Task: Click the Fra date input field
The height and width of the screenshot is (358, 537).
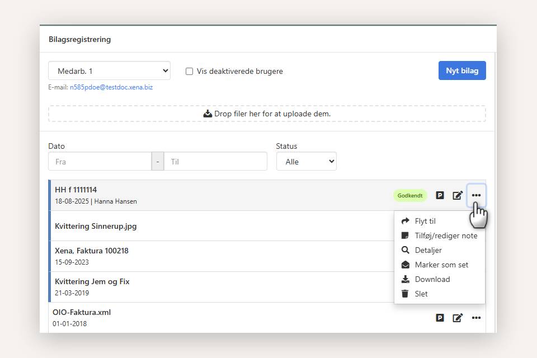Action: [x=100, y=162]
